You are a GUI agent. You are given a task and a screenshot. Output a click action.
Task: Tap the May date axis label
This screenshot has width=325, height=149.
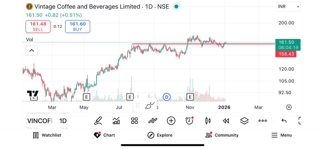[84, 107]
